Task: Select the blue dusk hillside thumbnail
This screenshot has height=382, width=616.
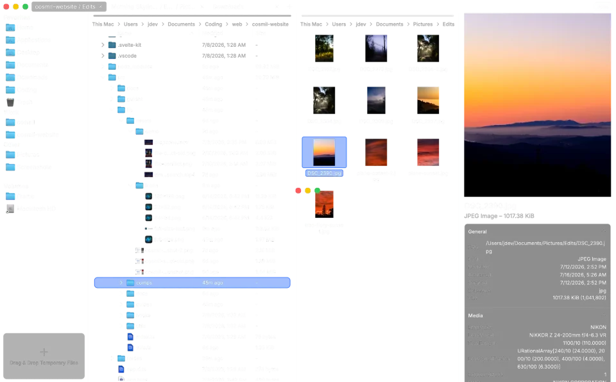Action: click(x=376, y=101)
